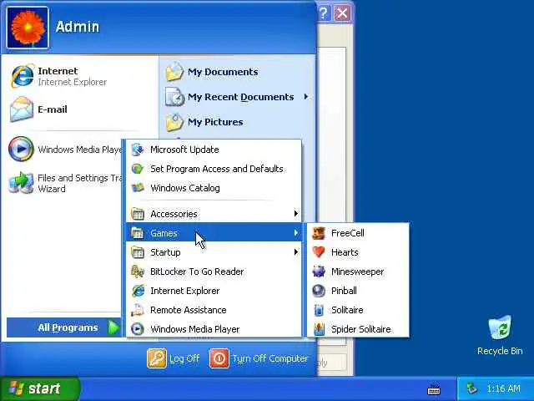Click the Admin user picture
The height and width of the screenshot is (401, 534).
click(x=28, y=28)
